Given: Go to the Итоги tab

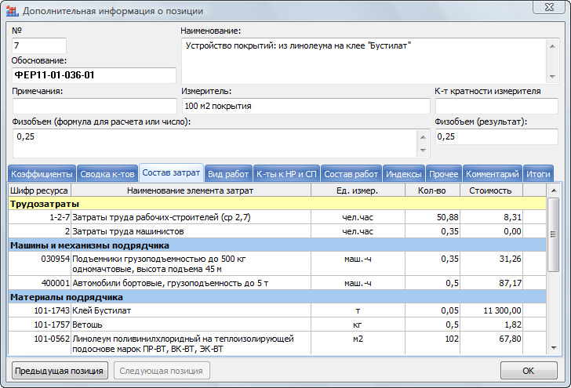Looking at the screenshot, I should click(x=538, y=174).
